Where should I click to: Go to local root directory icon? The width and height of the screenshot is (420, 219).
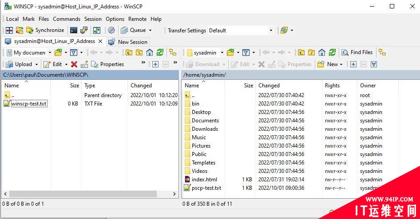(x=139, y=52)
